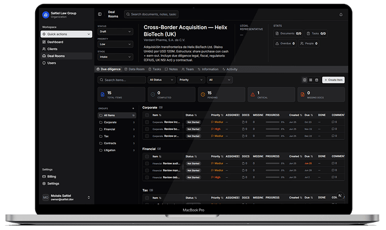386x230 pixels.
Task: Switch to the grid view icon
Action: pyautogui.click(x=311, y=80)
